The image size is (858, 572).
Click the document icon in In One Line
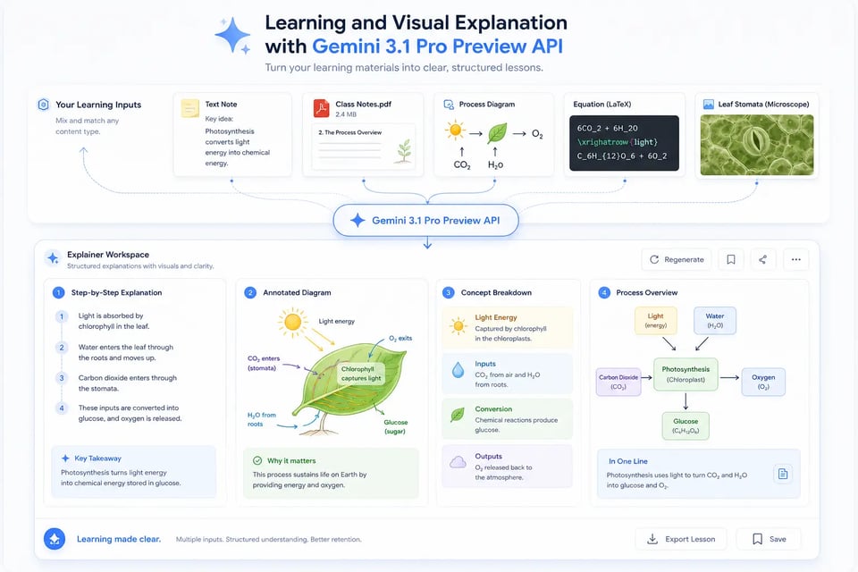(783, 474)
